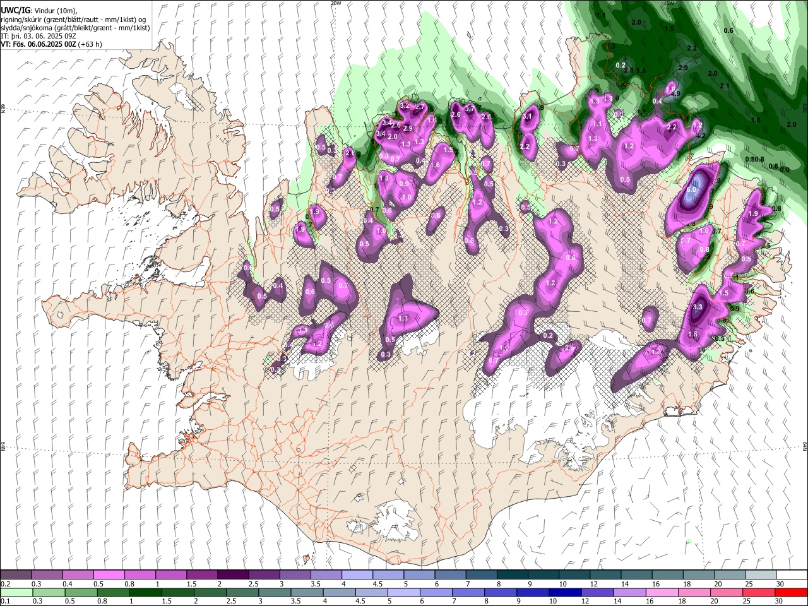Screen dimensions: 808x606
Task: Click the '15W' meridian label
Action: tap(668, 3)
